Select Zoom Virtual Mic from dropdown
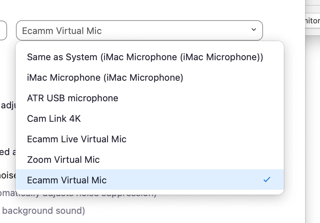Screen dimensions: 320x223 [150, 160]
